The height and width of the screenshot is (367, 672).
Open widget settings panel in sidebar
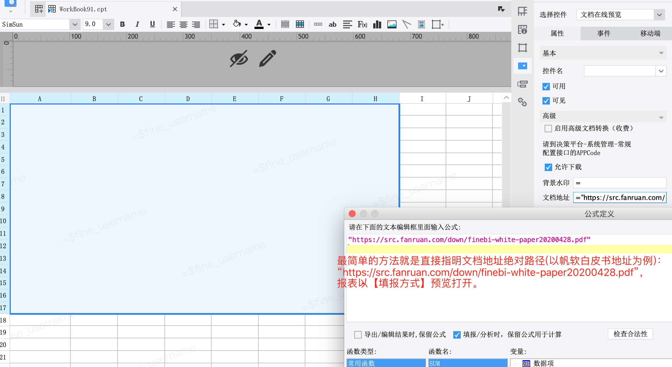coord(523,66)
